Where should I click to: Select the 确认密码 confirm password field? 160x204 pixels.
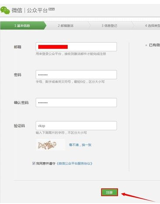click(76, 102)
